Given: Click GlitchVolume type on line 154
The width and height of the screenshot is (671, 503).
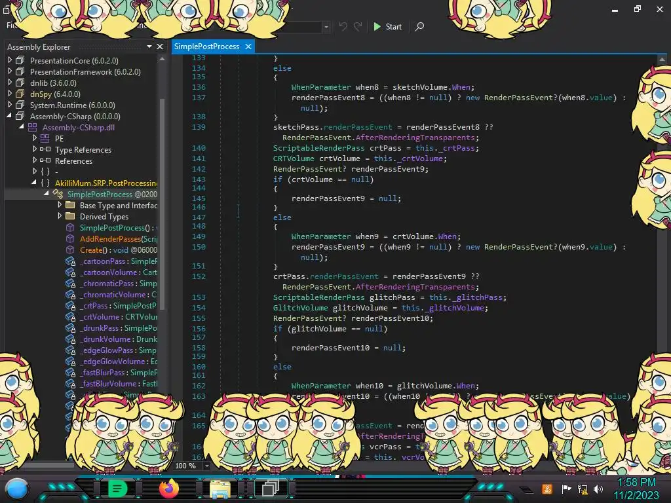Looking at the screenshot, I should pyautogui.click(x=300, y=308).
